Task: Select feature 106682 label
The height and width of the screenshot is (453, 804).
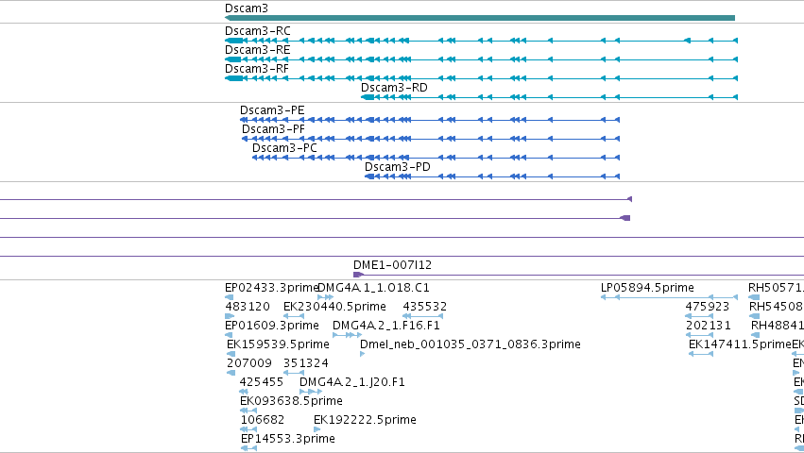Action: click(x=263, y=420)
